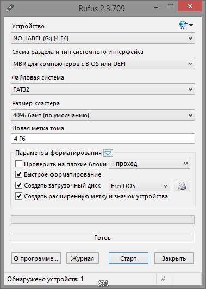Image resolution: width=206 pixels, height=289 pixels.
Task: Click the hash # icon in status bar
Action: tap(163, 279)
